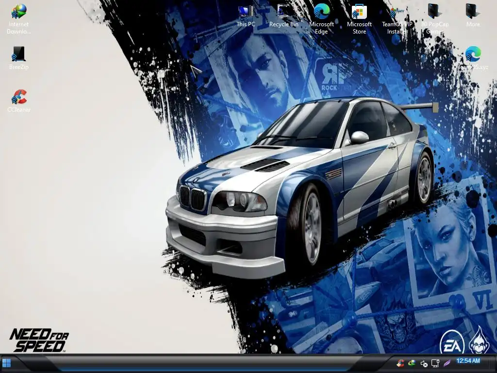Open the muted volume tray icon

click(424, 363)
